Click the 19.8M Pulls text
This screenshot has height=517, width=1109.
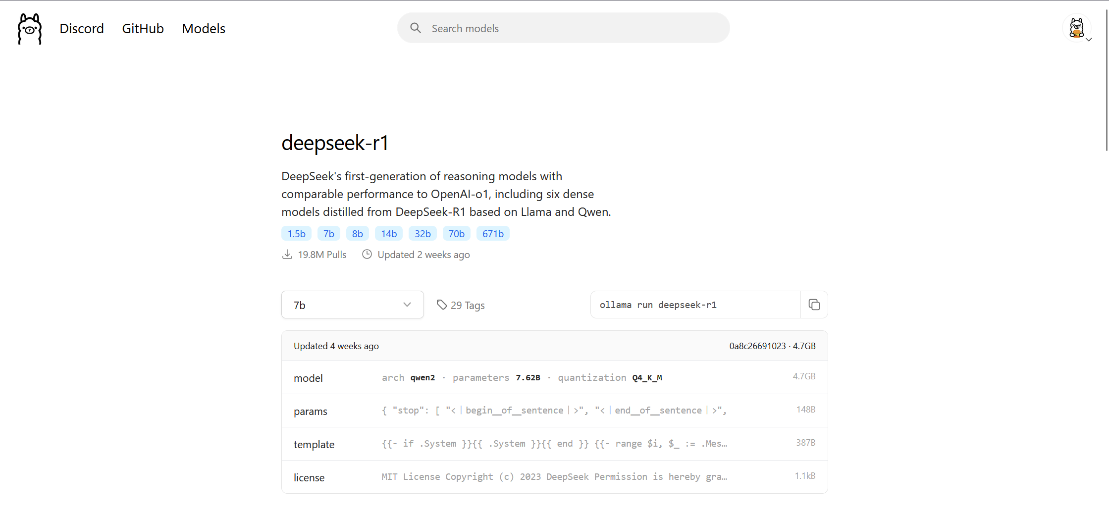322,255
